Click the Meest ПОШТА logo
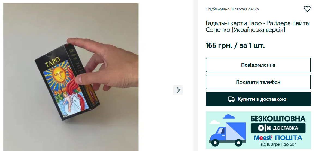Screen dimensions: 315x151 (278, 138)
